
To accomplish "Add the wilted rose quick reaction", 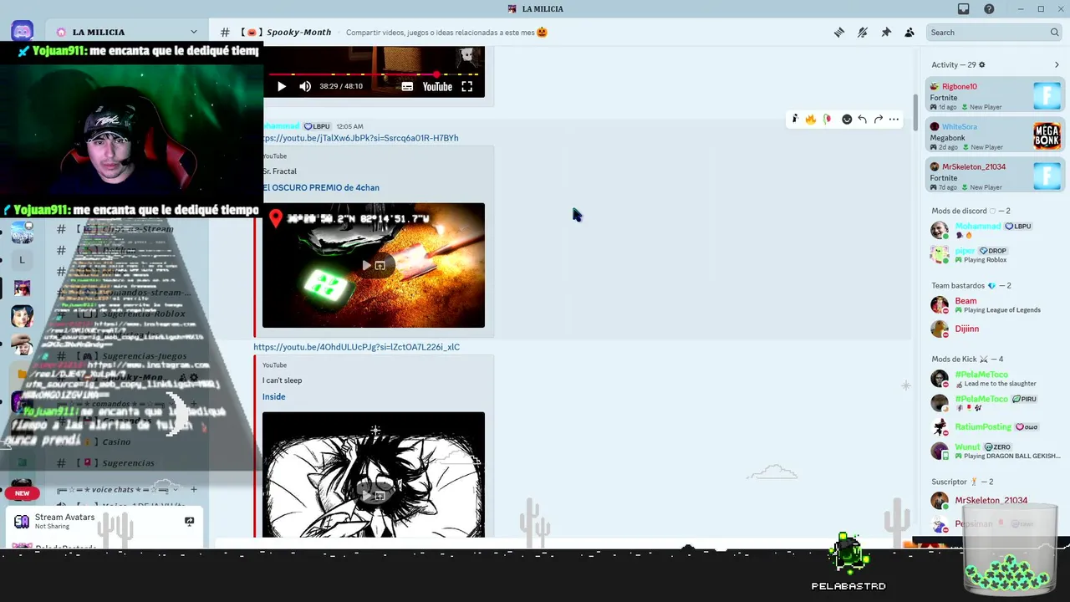I will pyautogui.click(x=827, y=120).
